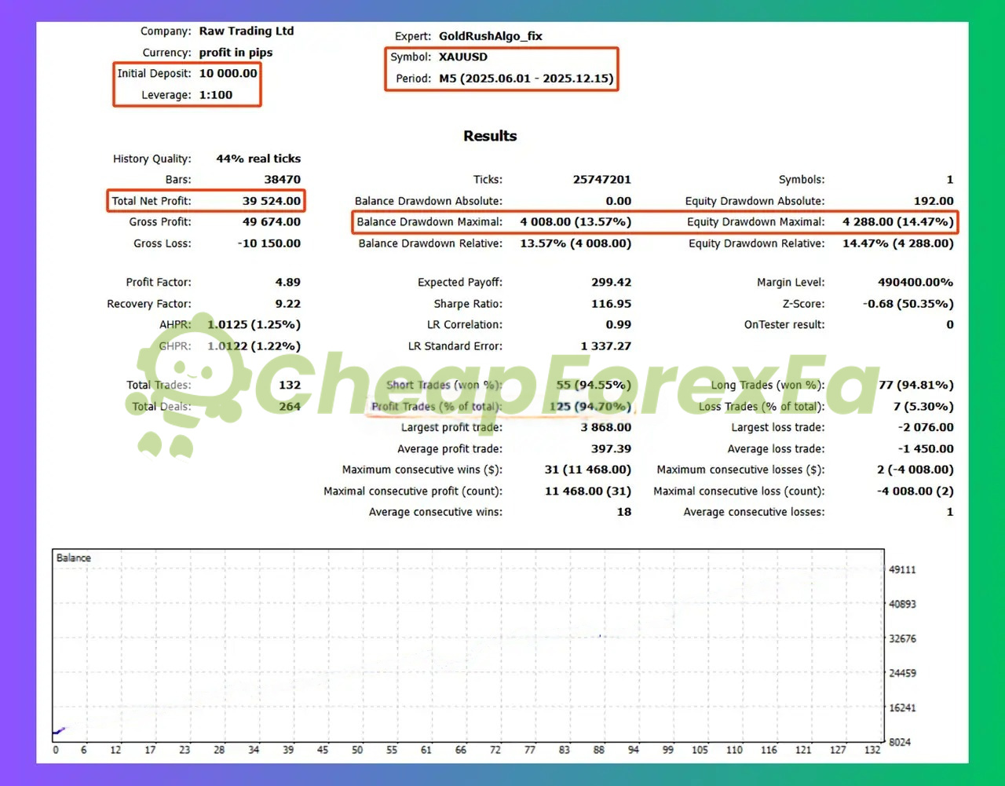Click Short Trades value 55 (94.55%)
The image size is (1005, 786).
(x=594, y=386)
